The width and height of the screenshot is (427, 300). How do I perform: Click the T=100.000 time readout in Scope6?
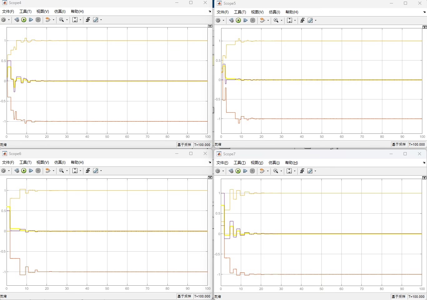[x=202, y=296]
